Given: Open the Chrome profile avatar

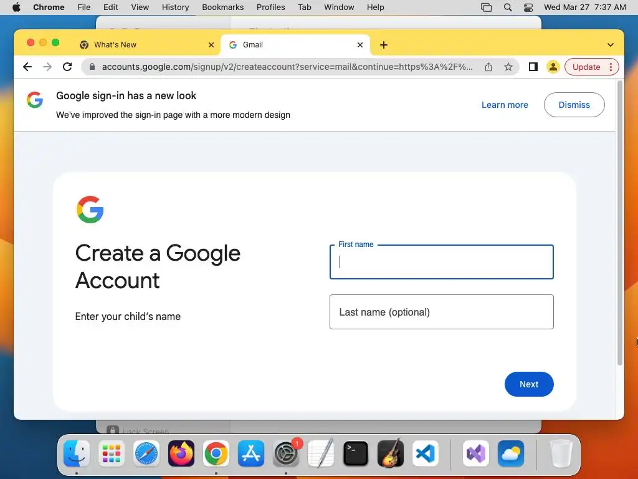Looking at the screenshot, I should [x=553, y=67].
